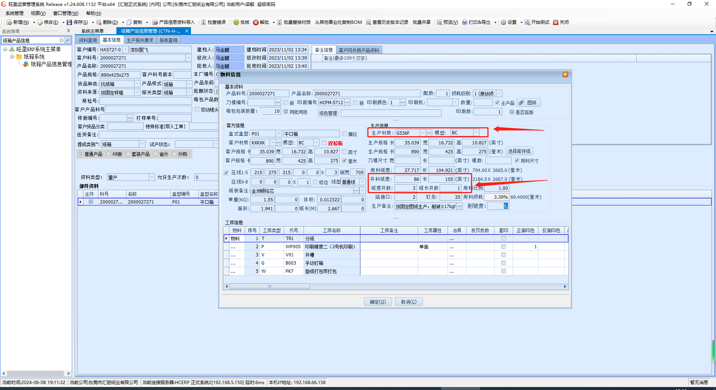Click the 纸色管理 button

pyautogui.click(x=328, y=113)
